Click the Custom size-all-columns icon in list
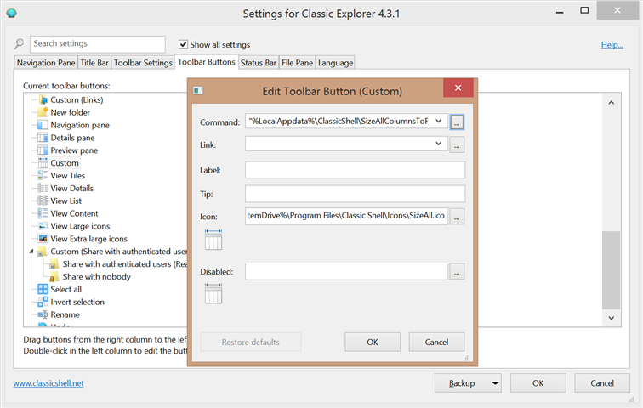This screenshot has height=408, width=643. point(43,162)
